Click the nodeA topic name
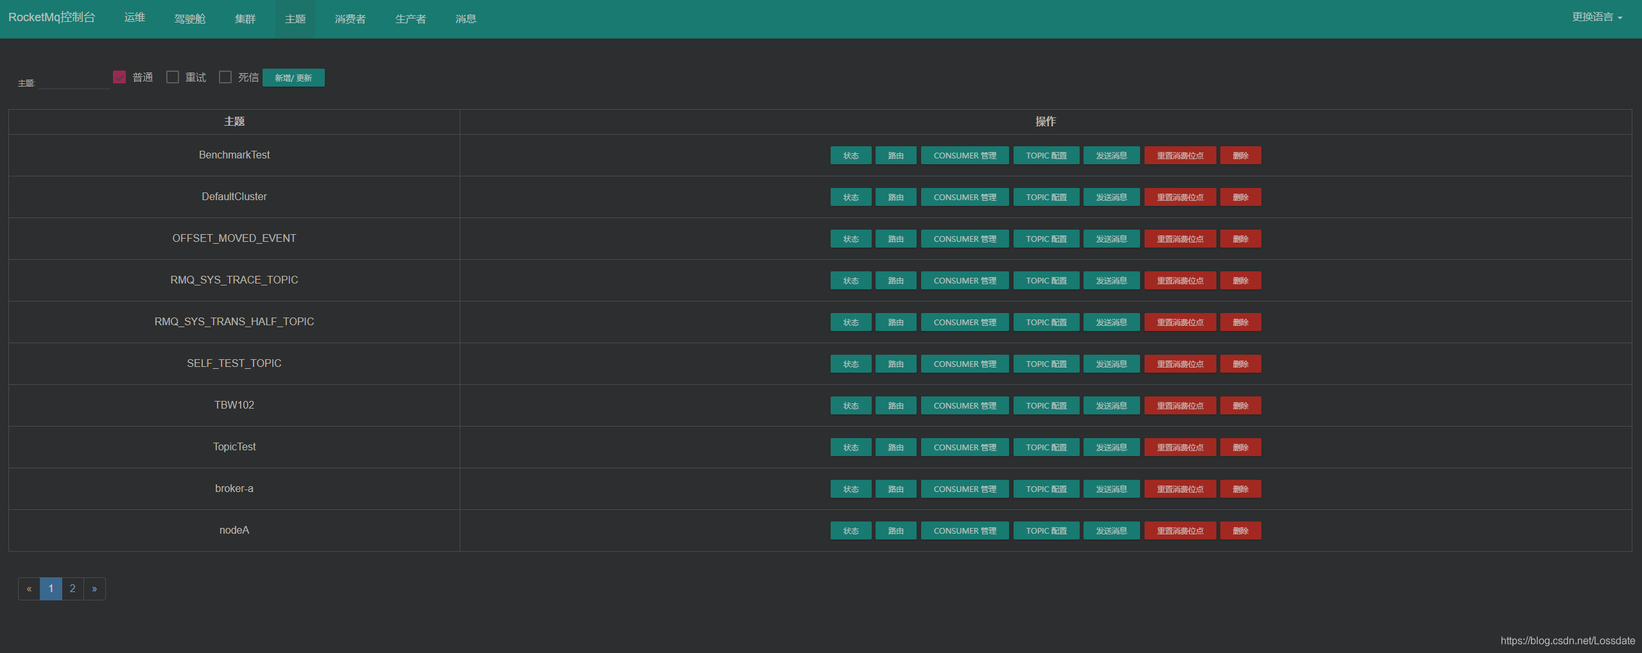 (234, 530)
